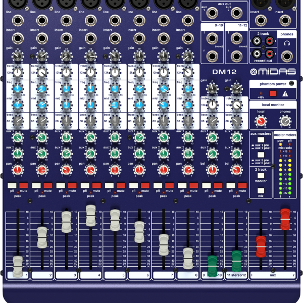The width and height of the screenshot is (303, 303).
Task: Toggle pfl on channel 7
Action: tap(158, 185)
